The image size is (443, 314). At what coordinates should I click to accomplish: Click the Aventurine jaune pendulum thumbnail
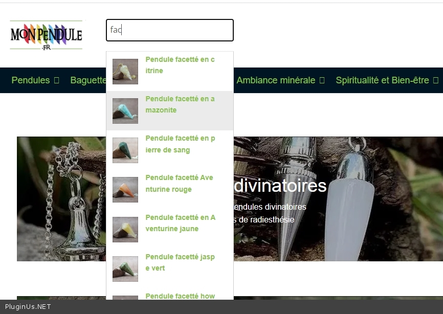[125, 230]
